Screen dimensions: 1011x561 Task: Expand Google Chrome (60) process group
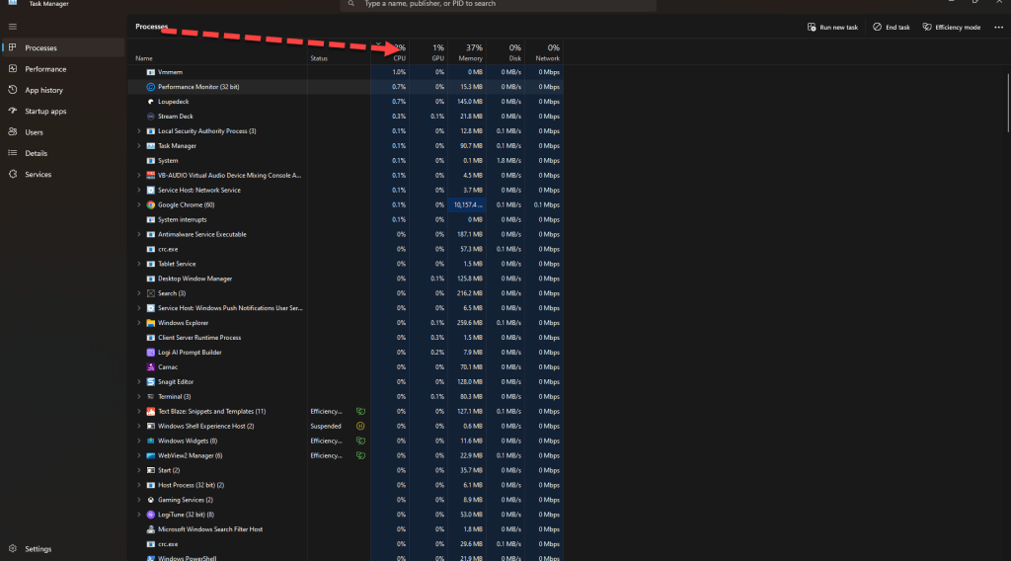tap(138, 205)
